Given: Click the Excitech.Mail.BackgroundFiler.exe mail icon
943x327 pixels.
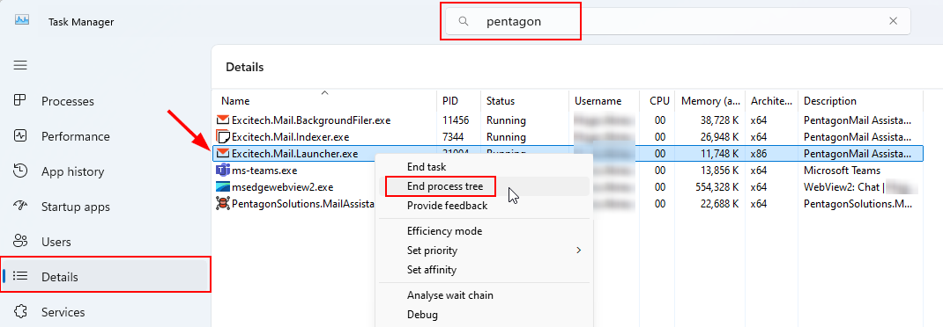Looking at the screenshot, I should 222,120.
